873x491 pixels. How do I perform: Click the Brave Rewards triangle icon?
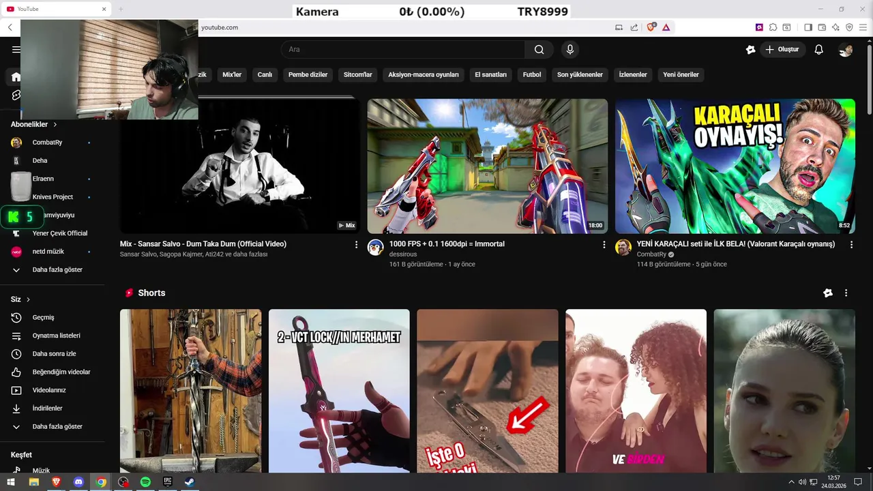click(666, 27)
